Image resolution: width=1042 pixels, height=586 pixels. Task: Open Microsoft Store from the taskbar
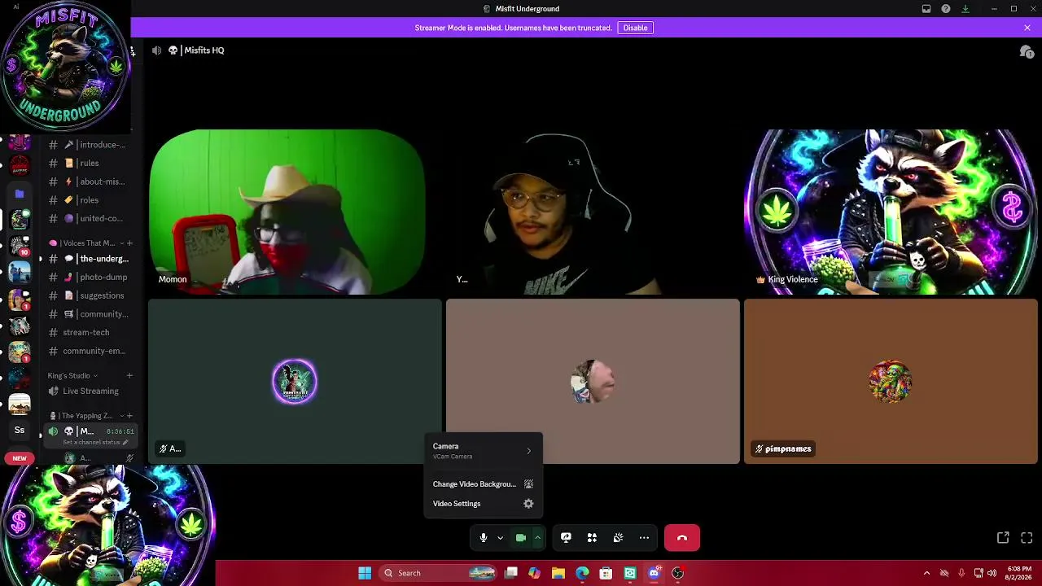(x=606, y=573)
